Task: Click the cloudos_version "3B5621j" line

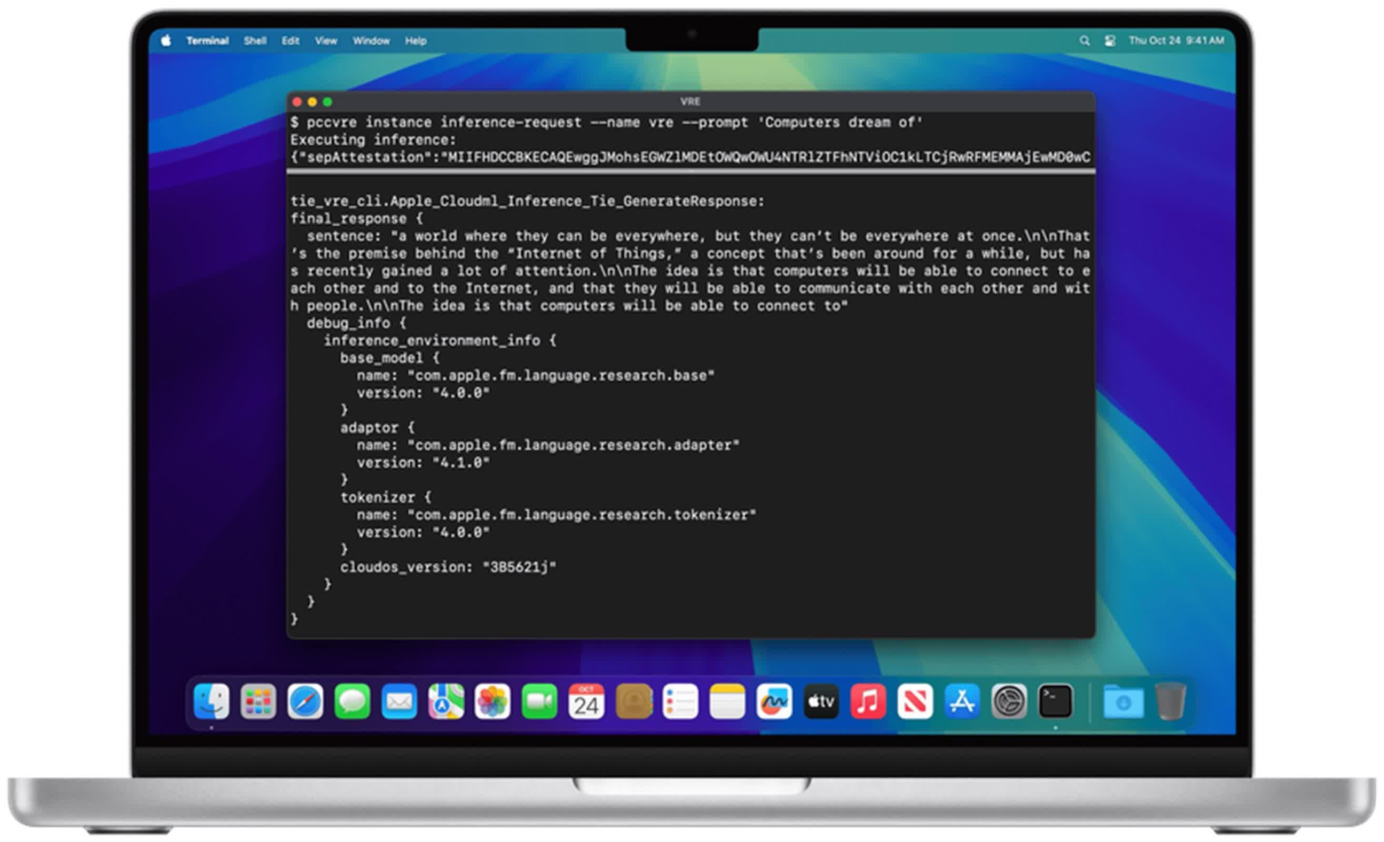Action: 448,567
